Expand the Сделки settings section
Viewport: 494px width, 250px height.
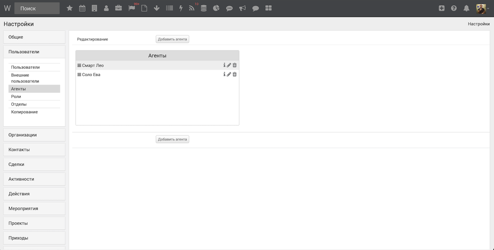(34, 164)
